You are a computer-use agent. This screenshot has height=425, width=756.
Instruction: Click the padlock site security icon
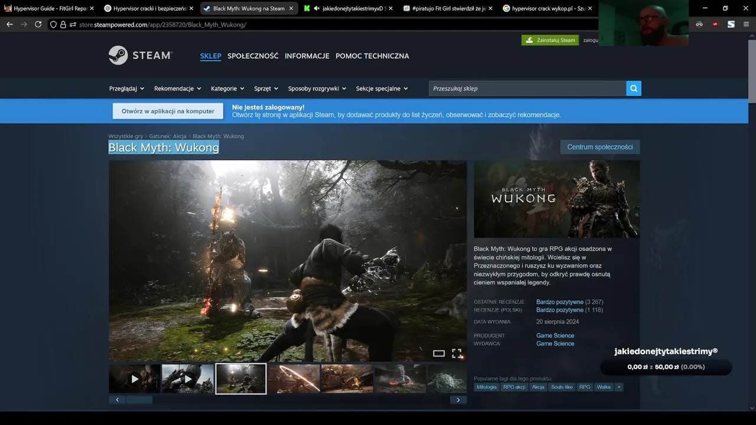tap(63, 24)
